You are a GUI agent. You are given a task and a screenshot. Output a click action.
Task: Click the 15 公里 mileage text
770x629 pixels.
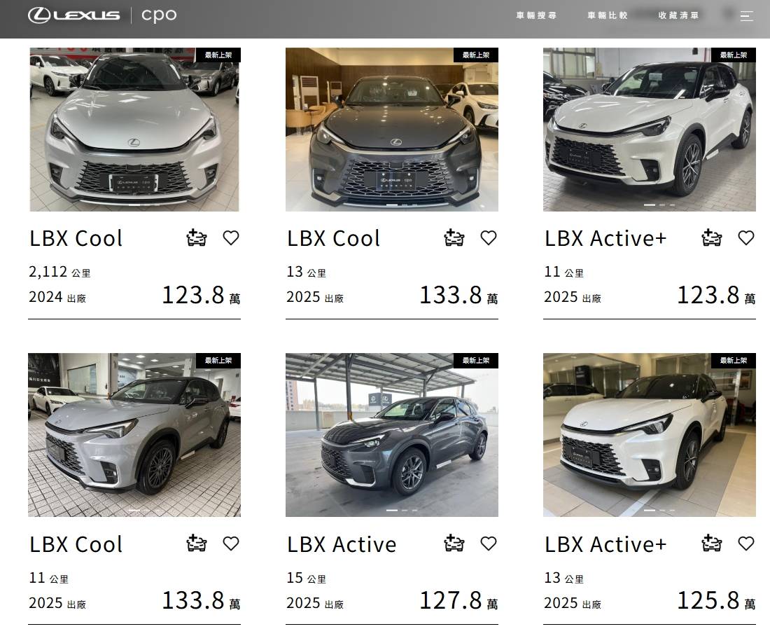pyautogui.click(x=307, y=578)
